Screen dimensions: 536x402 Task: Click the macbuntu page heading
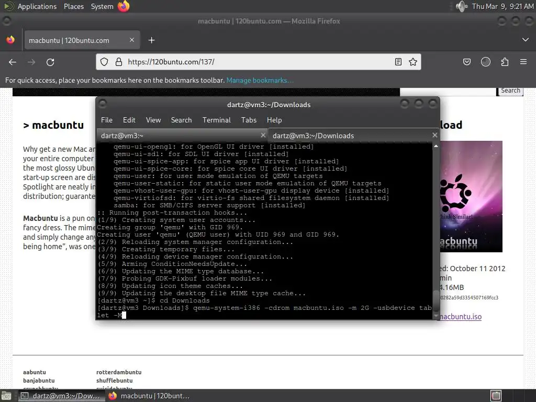pyautogui.click(x=53, y=125)
